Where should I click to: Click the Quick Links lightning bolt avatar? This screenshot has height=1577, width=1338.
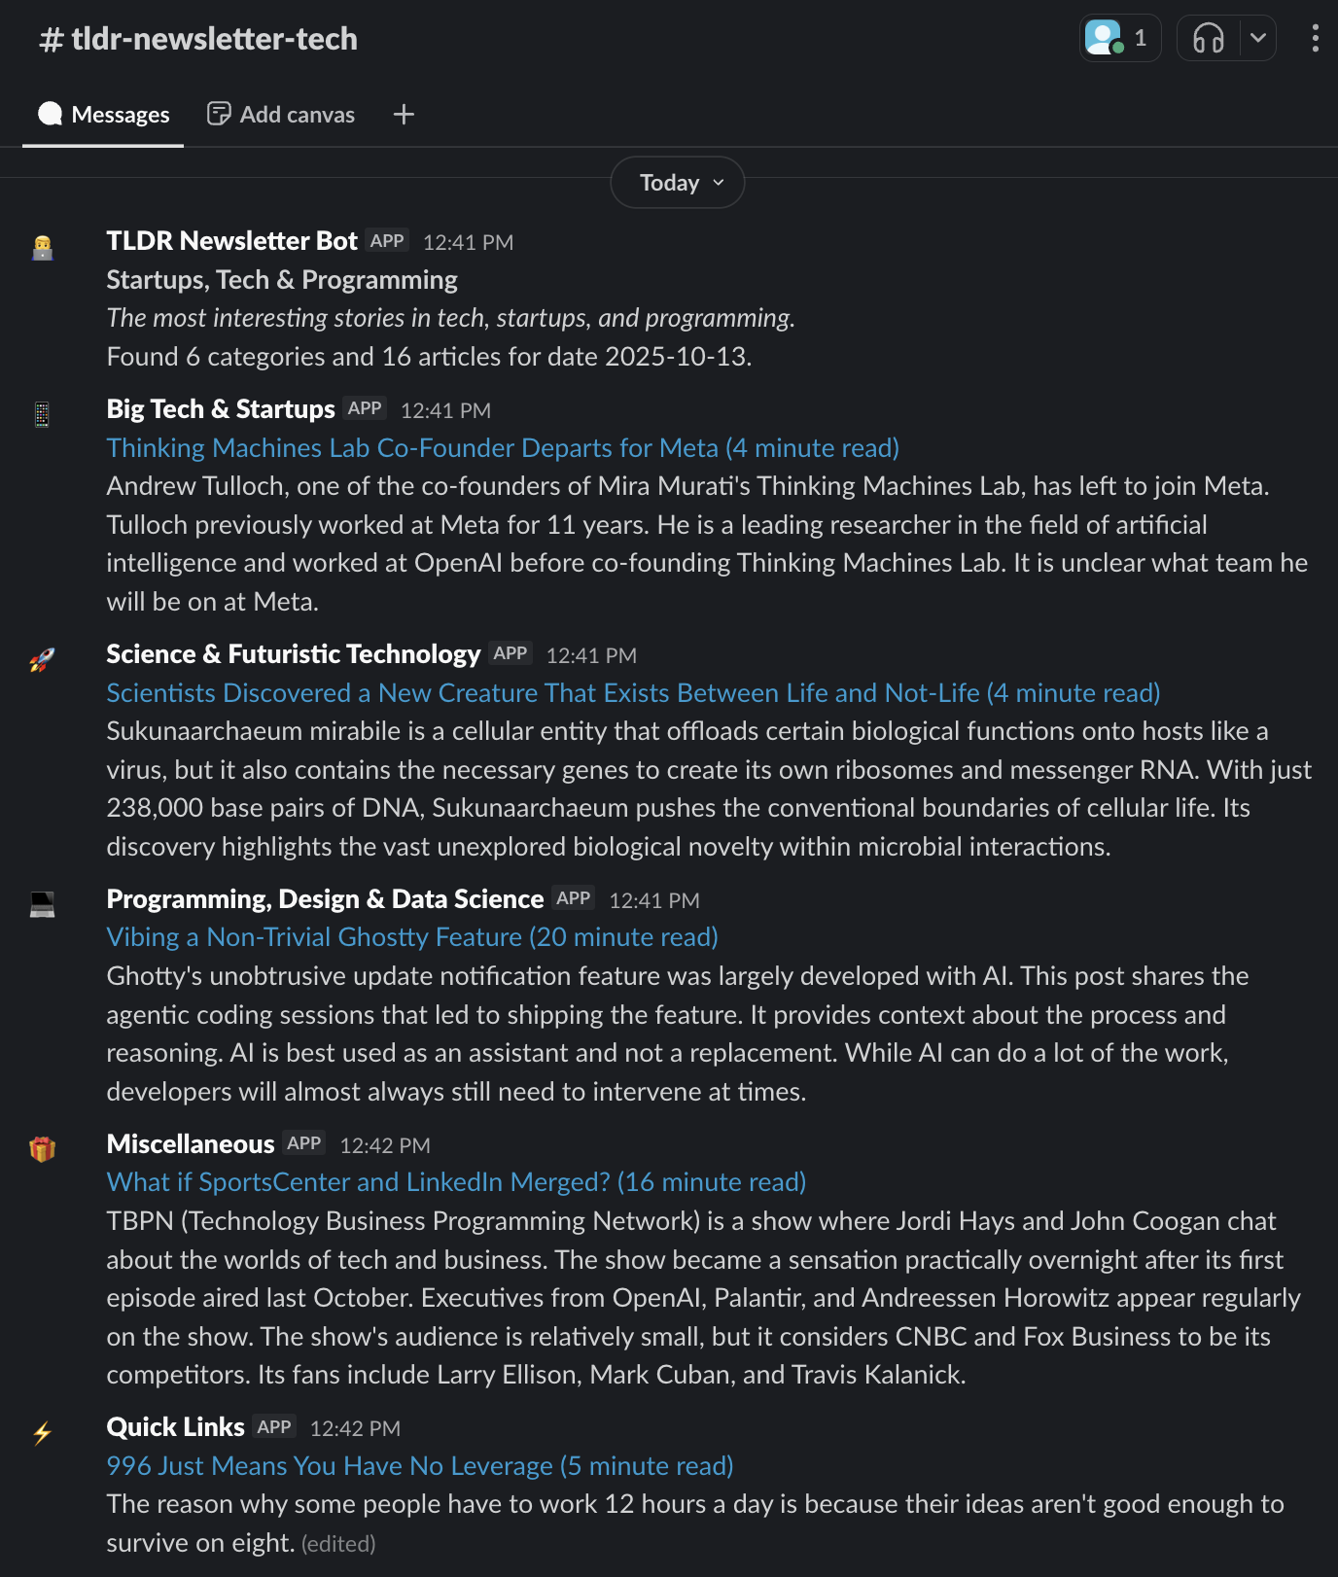(43, 1433)
